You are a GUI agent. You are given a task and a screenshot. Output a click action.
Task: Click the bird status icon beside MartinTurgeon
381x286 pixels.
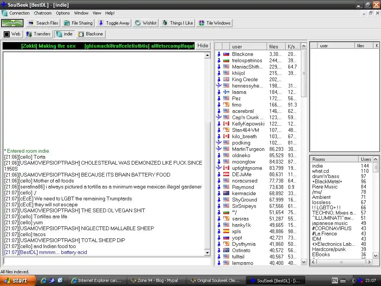pyautogui.click(x=219, y=149)
